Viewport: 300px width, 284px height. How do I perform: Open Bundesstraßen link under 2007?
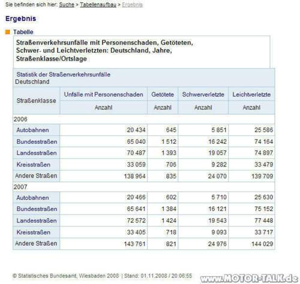pyautogui.click(x=37, y=209)
